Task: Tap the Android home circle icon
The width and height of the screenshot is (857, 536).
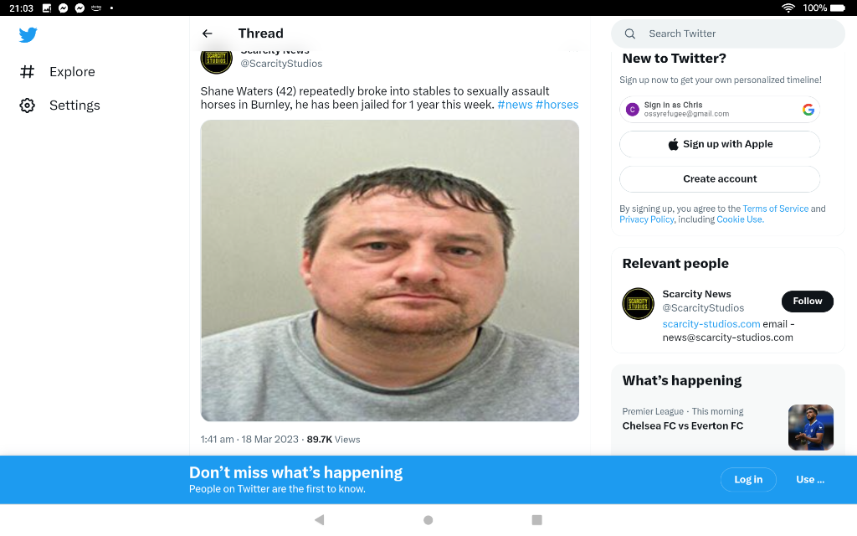Action: coord(428,519)
